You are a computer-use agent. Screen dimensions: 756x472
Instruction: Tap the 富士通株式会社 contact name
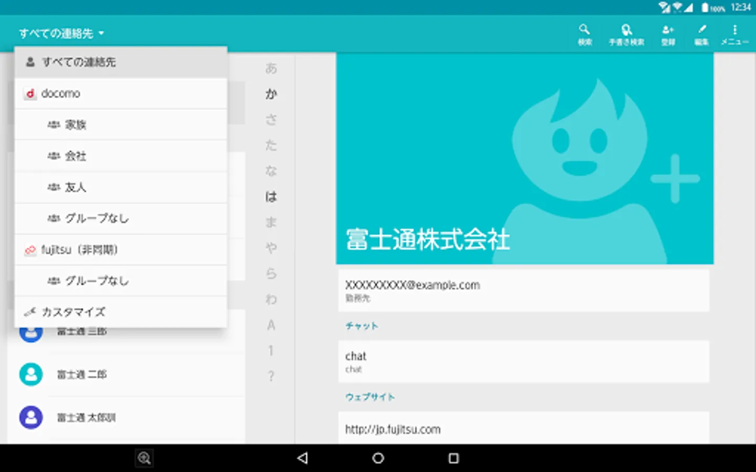427,239
